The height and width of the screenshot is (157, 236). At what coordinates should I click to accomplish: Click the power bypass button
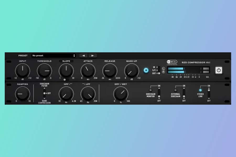tap(218, 70)
